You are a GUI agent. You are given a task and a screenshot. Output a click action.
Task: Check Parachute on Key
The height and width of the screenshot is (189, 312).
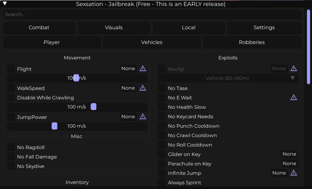tap(162, 164)
